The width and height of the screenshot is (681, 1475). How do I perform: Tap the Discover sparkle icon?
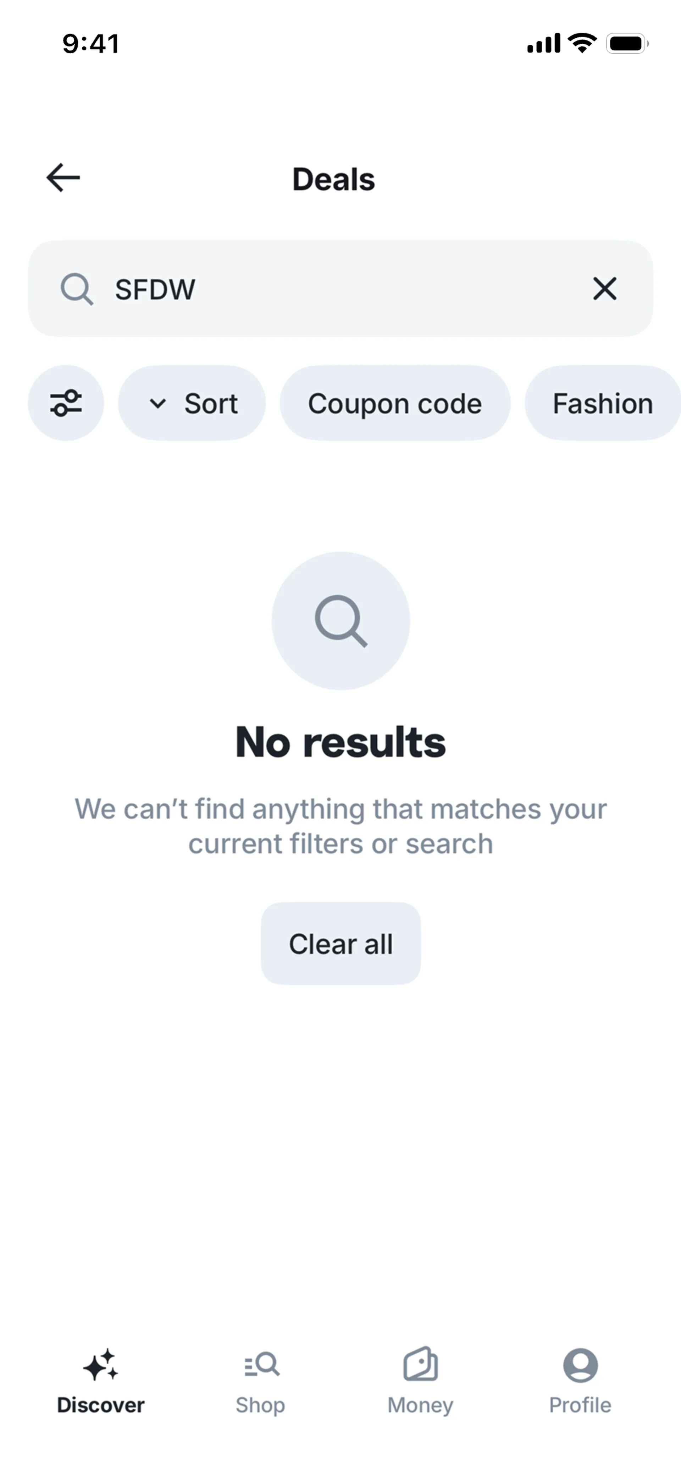pos(101,1365)
